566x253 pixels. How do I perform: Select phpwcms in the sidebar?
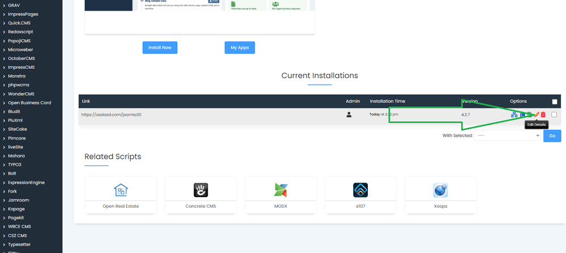click(x=19, y=85)
